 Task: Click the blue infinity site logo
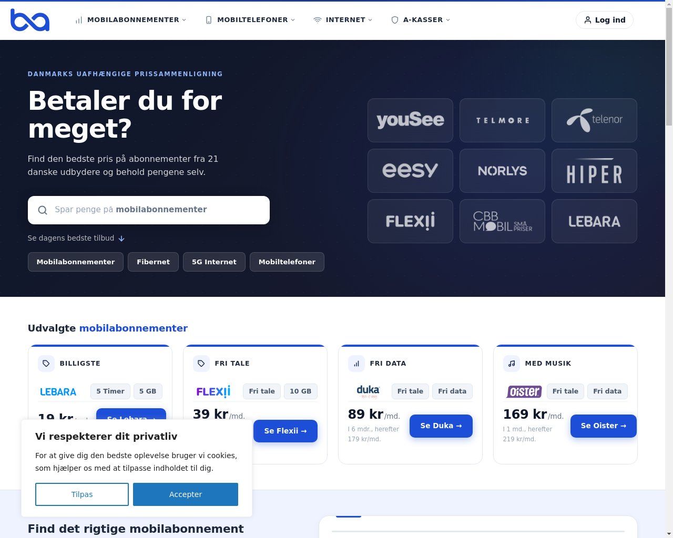tap(30, 20)
